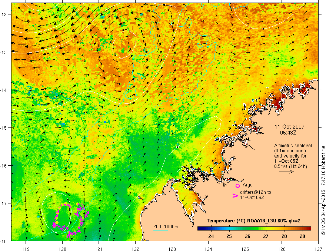This screenshot has width=326, height=252.
Task: Click the -15 latitude axis label
Action: [4, 127]
